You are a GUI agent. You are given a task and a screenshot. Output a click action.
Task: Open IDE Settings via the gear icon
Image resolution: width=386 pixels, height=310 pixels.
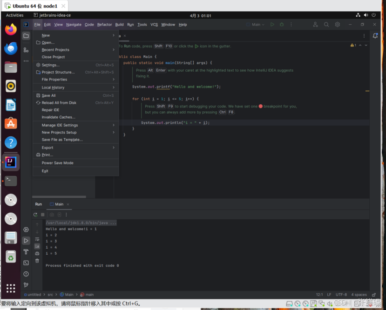[338, 24]
